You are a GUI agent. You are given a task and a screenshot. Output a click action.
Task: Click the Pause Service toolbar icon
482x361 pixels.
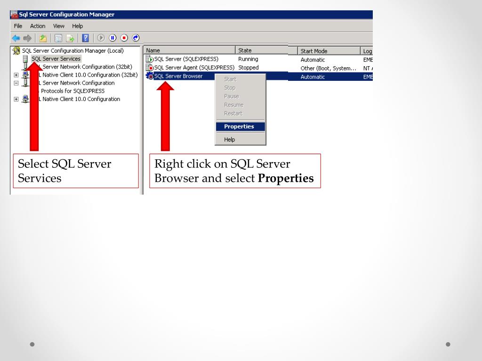112,38
